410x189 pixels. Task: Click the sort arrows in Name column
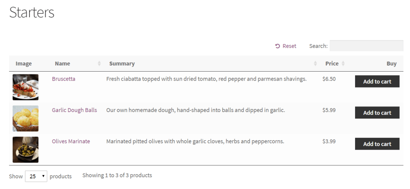(99, 64)
